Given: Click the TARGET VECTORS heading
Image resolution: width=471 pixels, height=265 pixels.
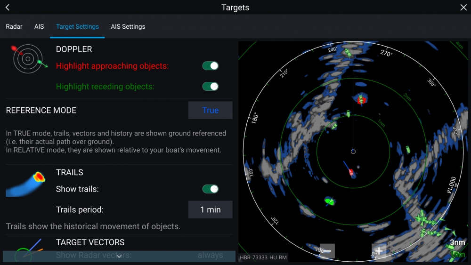Looking at the screenshot, I should pyautogui.click(x=90, y=242).
